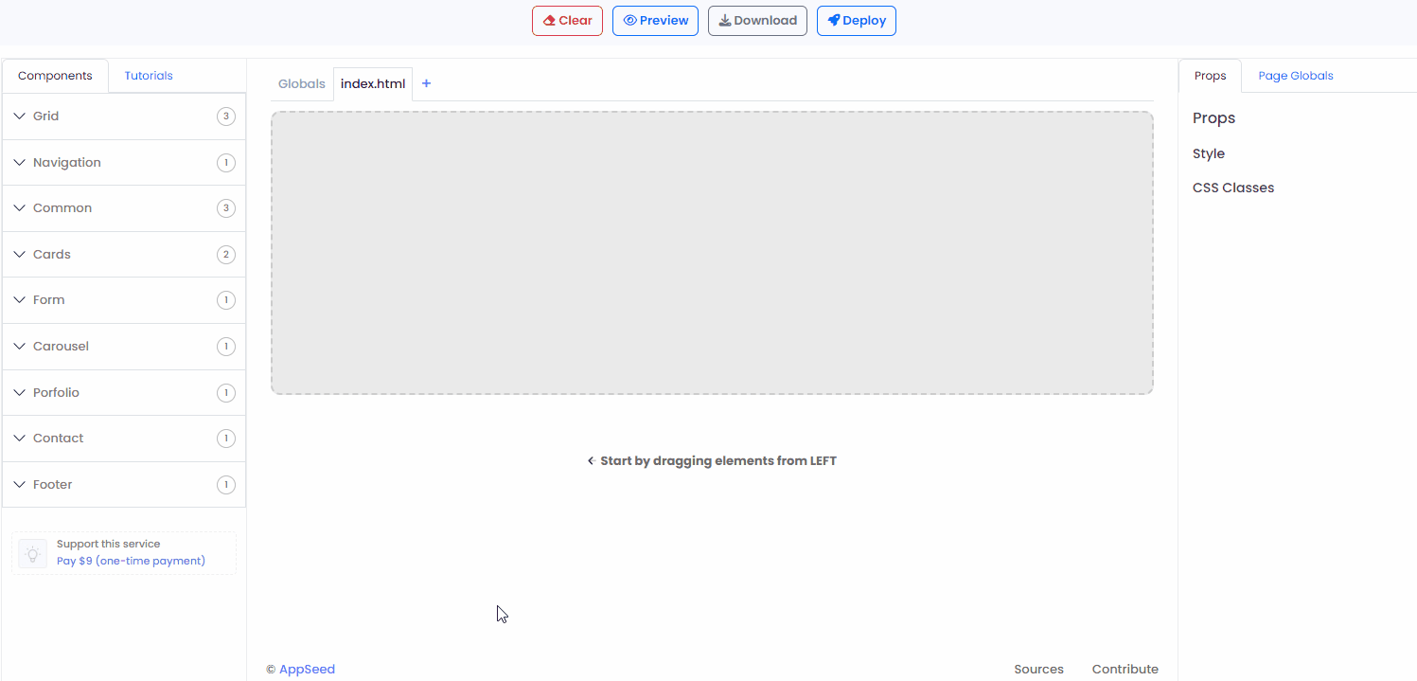Click the lightbulb support icon
The width and height of the screenshot is (1417, 681).
tap(32, 551)
